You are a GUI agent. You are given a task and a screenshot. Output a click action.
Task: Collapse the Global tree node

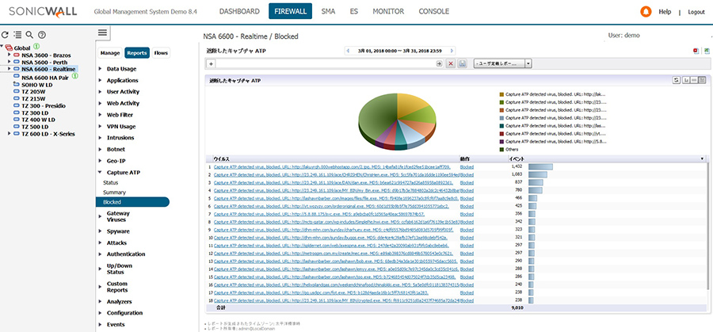pos(2,47)
